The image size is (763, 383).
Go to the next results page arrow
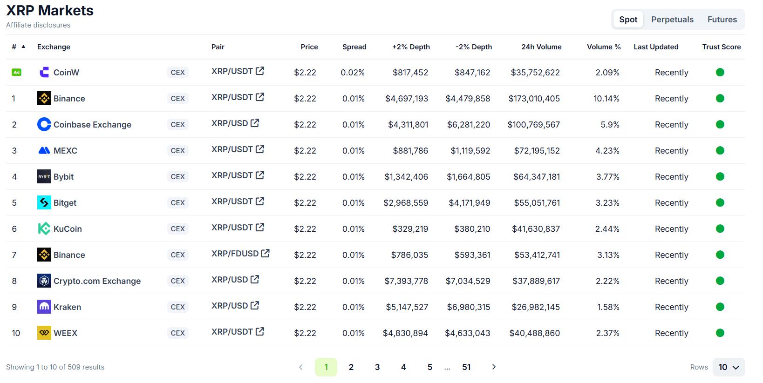coord(494,367)
